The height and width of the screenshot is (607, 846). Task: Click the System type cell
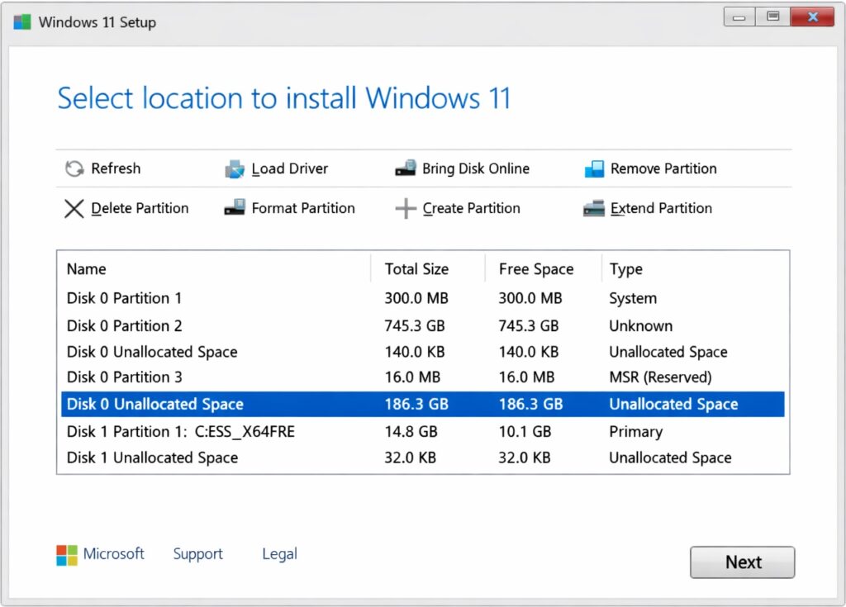point(633,298)
